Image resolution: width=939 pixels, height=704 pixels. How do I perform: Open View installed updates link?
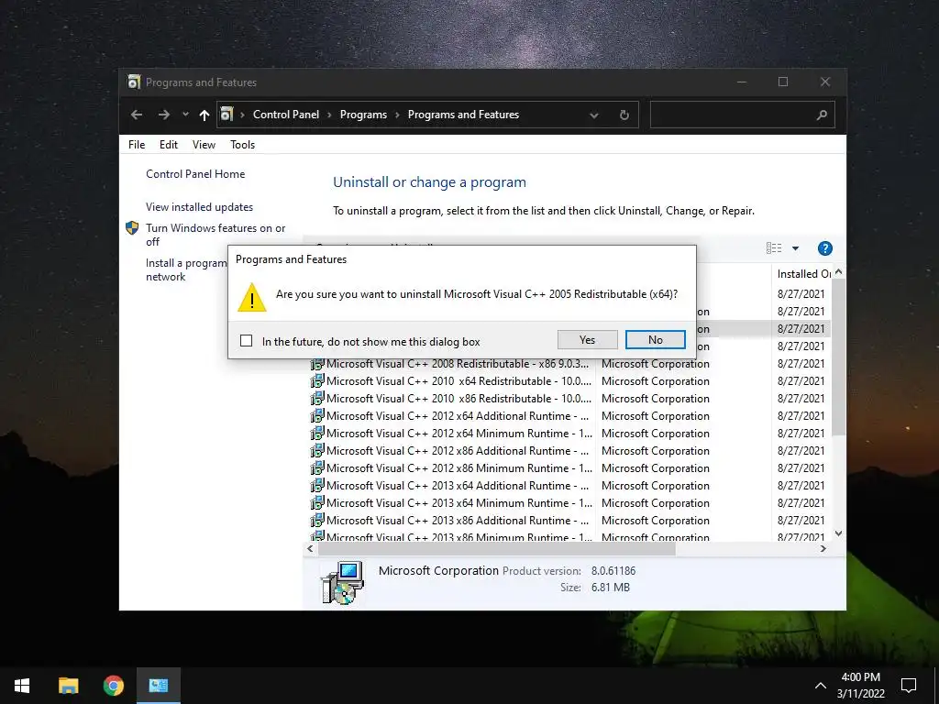coord(199,206)
